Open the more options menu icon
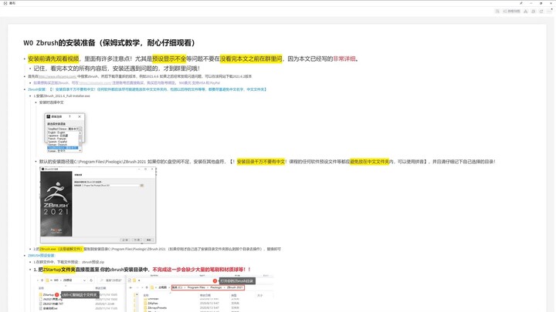This screenshot has height=312, width=556. [x=549, y=12]
